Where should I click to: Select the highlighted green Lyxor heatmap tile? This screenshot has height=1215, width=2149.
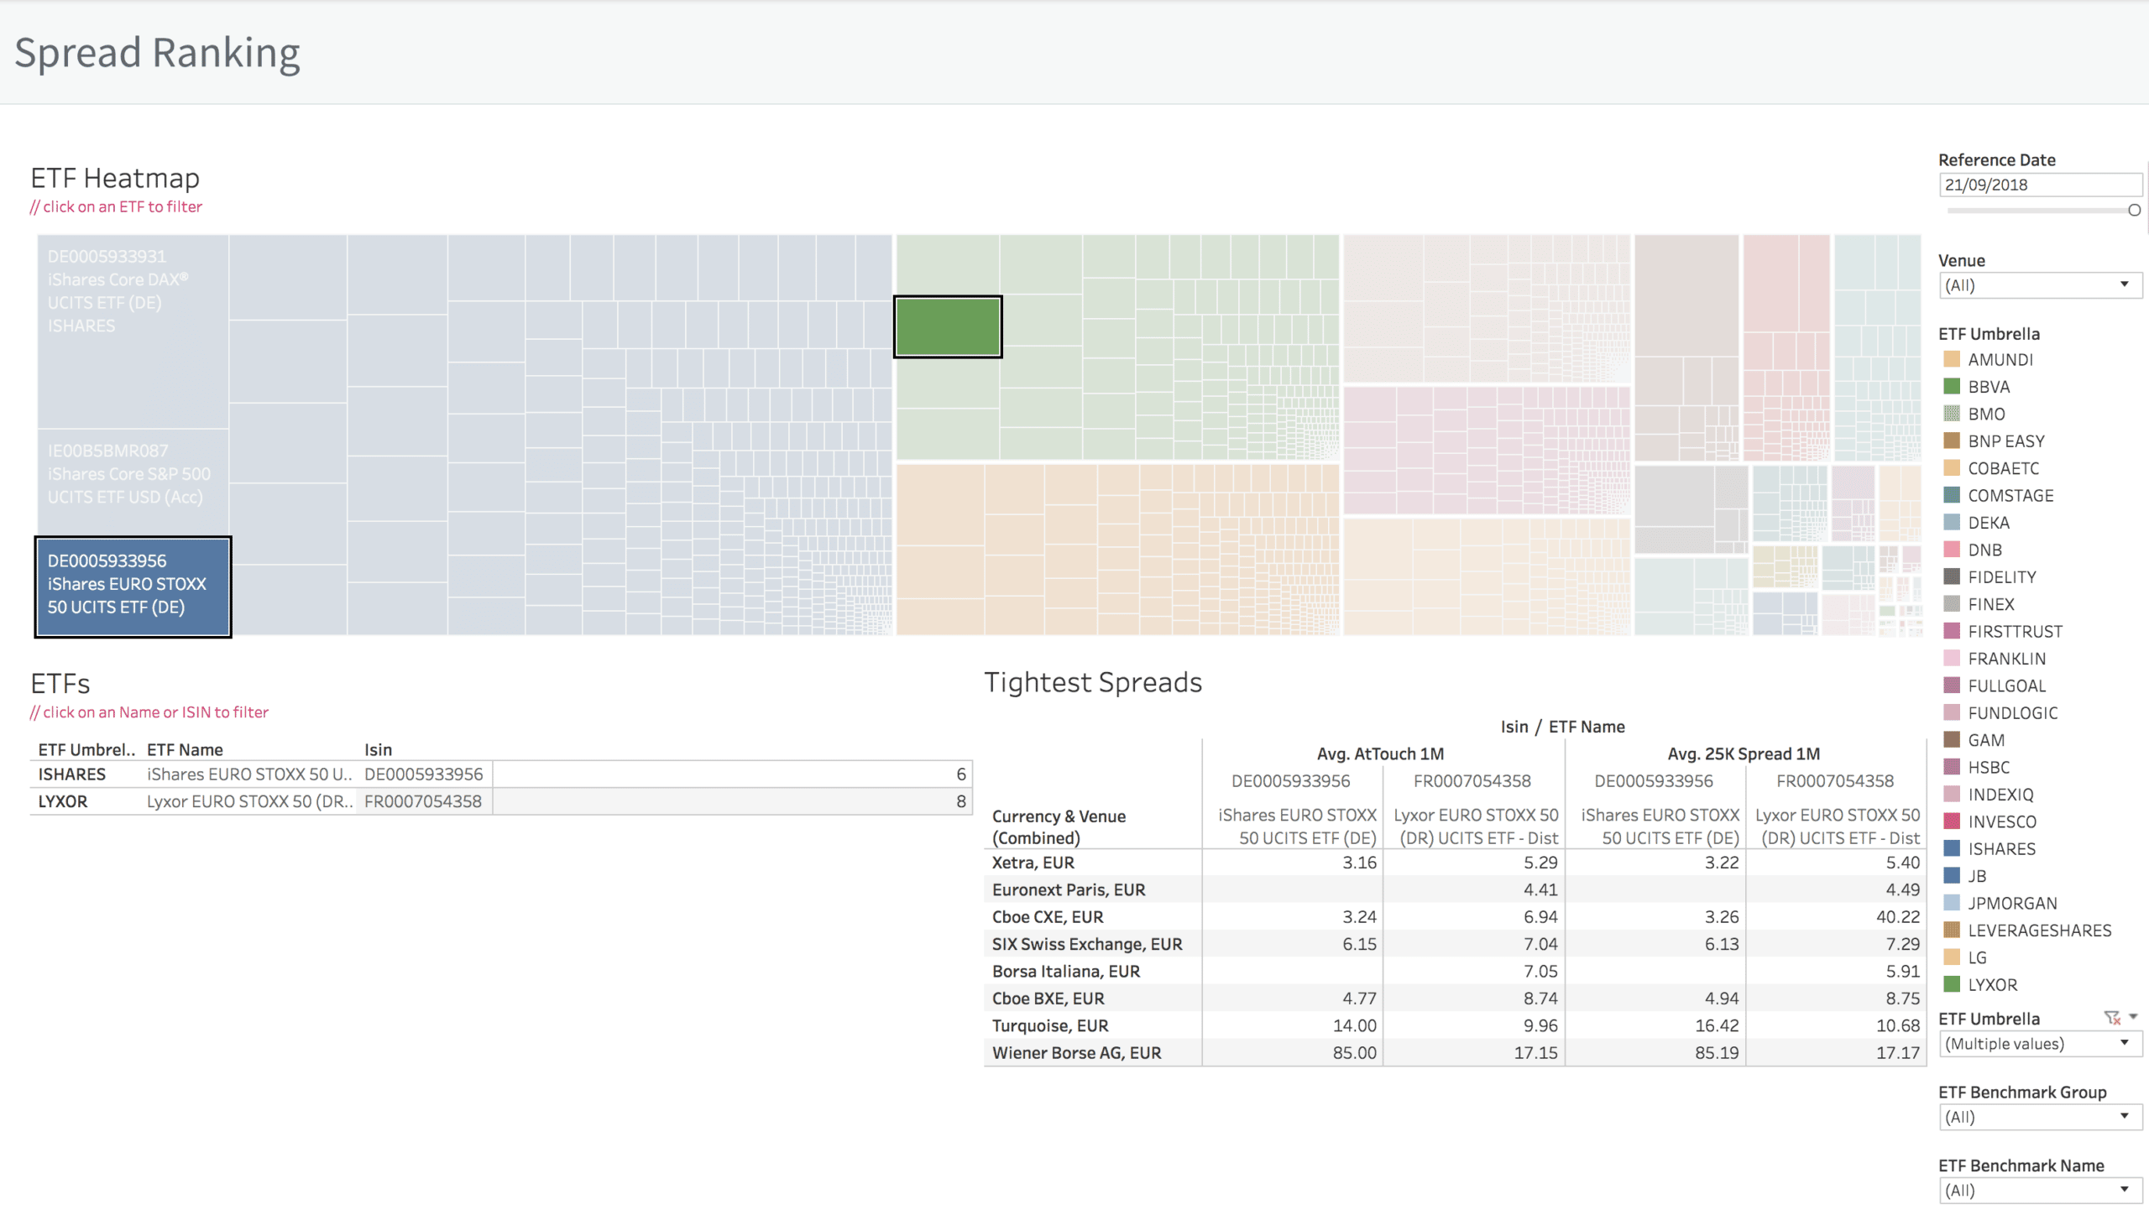point(948,326)
